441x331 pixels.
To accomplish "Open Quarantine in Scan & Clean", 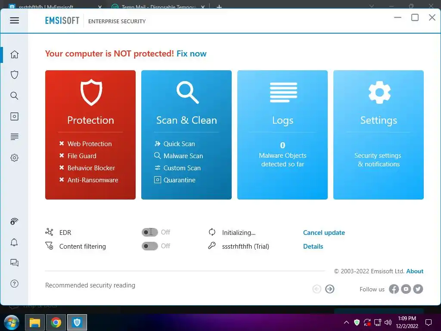I will tap(180, 180).
